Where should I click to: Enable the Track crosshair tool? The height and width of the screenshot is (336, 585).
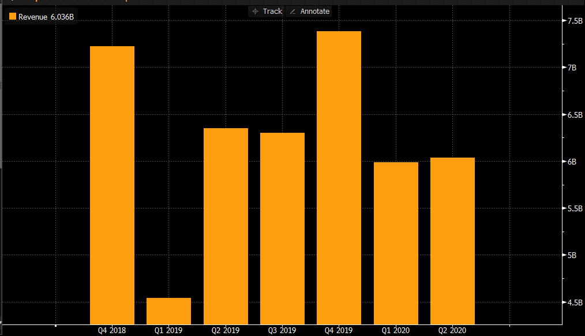[267, 12]
